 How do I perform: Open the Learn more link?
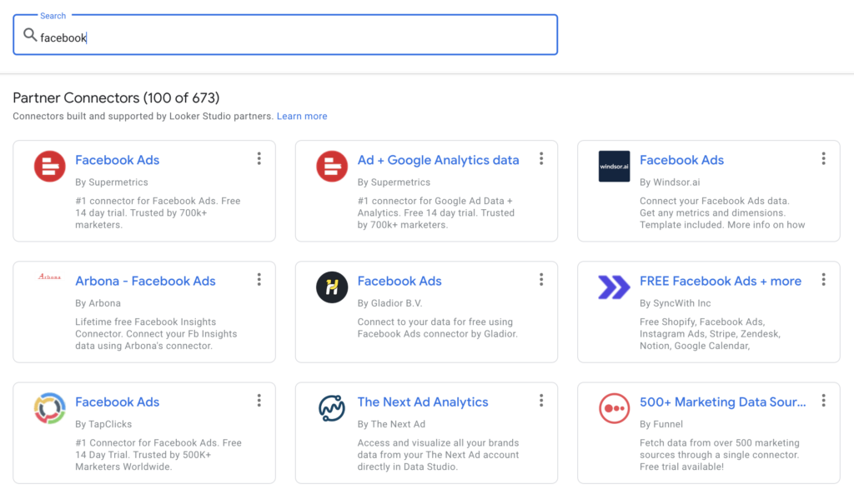tap(302, 116)
